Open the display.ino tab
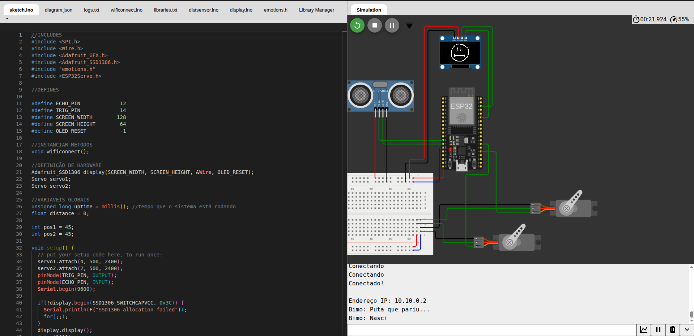The height and width of the screenshot is (336, 694). [241, 10]
